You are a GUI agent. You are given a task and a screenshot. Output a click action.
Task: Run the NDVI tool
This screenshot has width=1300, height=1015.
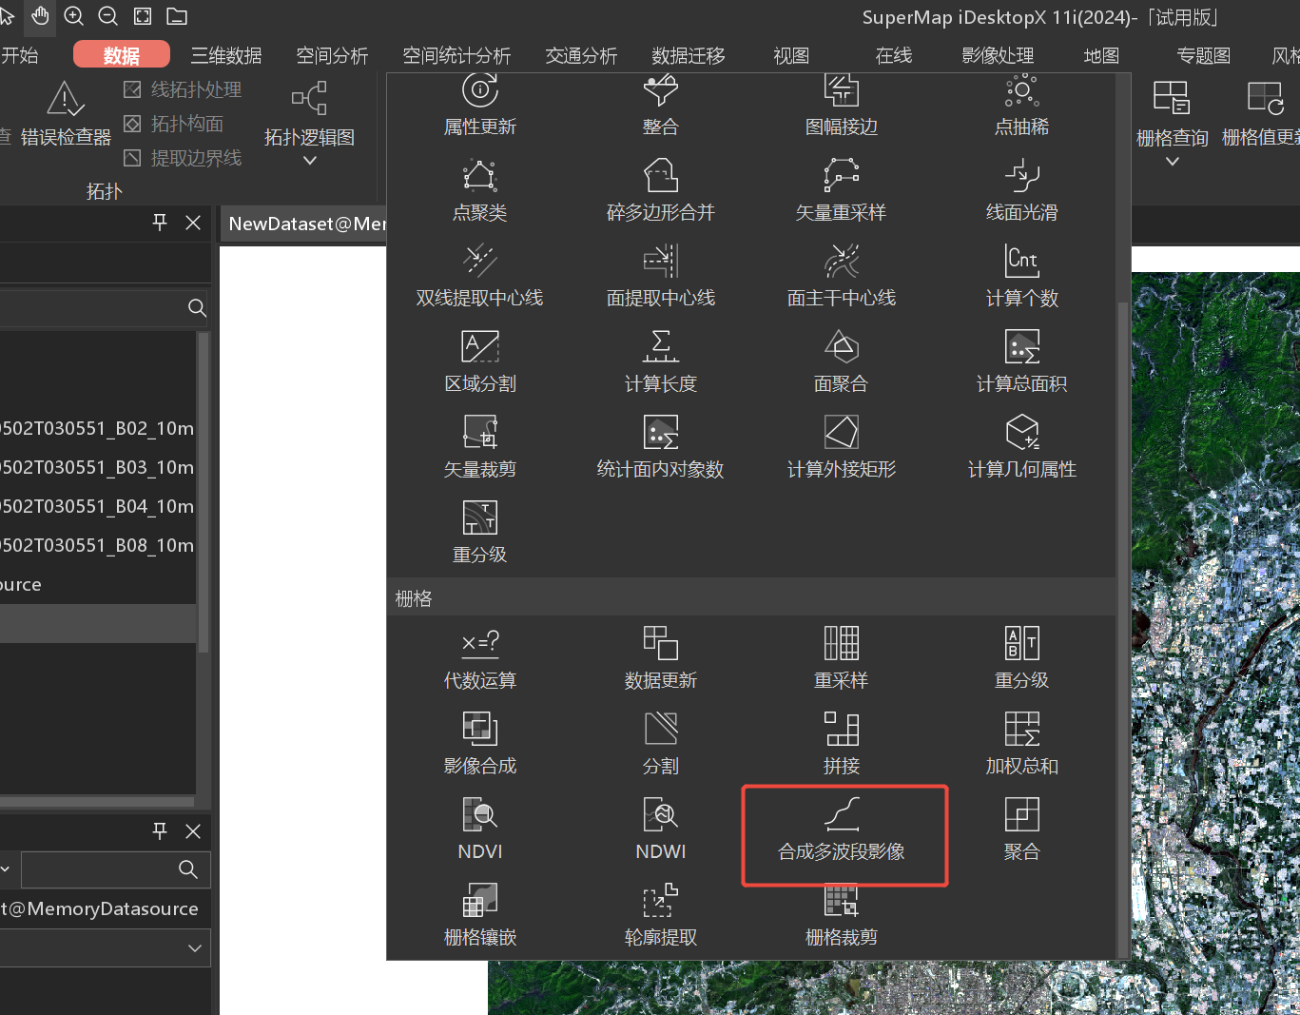[x=480, y=830]
